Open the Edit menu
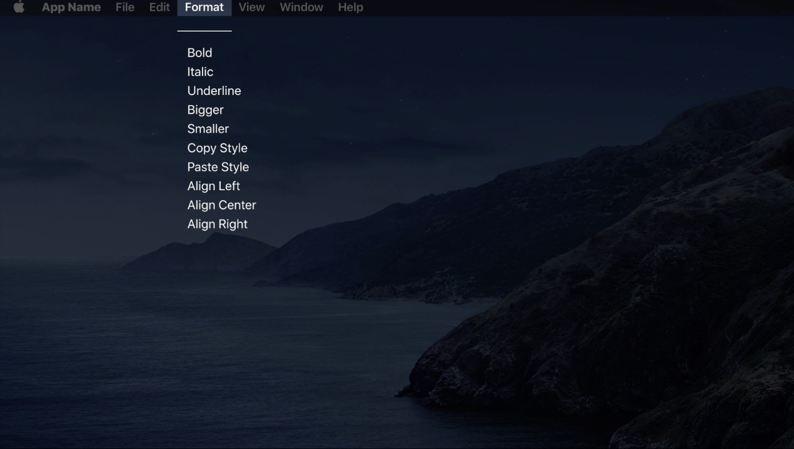 pos(159,7)
